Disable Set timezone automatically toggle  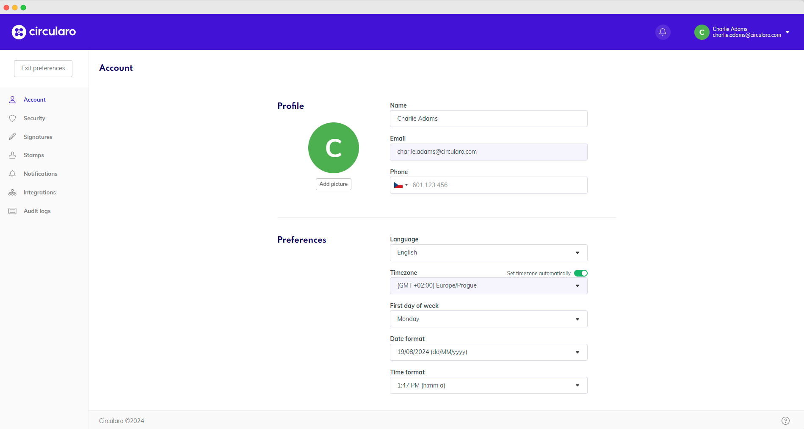pos(580,273)
